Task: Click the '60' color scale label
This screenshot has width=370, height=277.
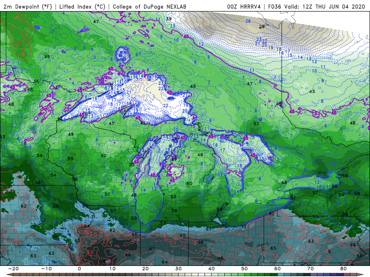Action: [x=277, y=269]
